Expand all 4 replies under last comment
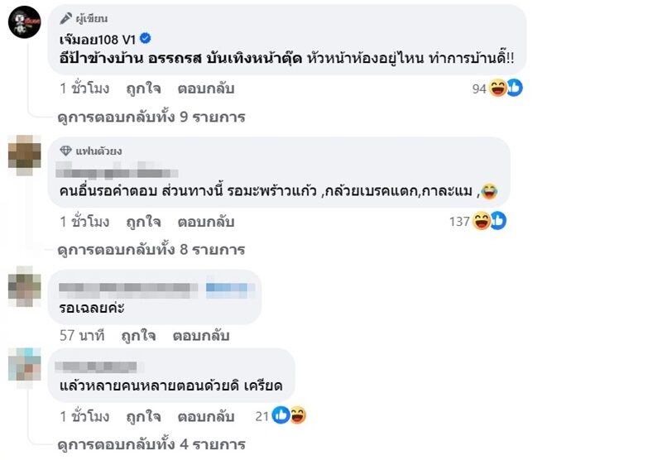 (151, 444)
